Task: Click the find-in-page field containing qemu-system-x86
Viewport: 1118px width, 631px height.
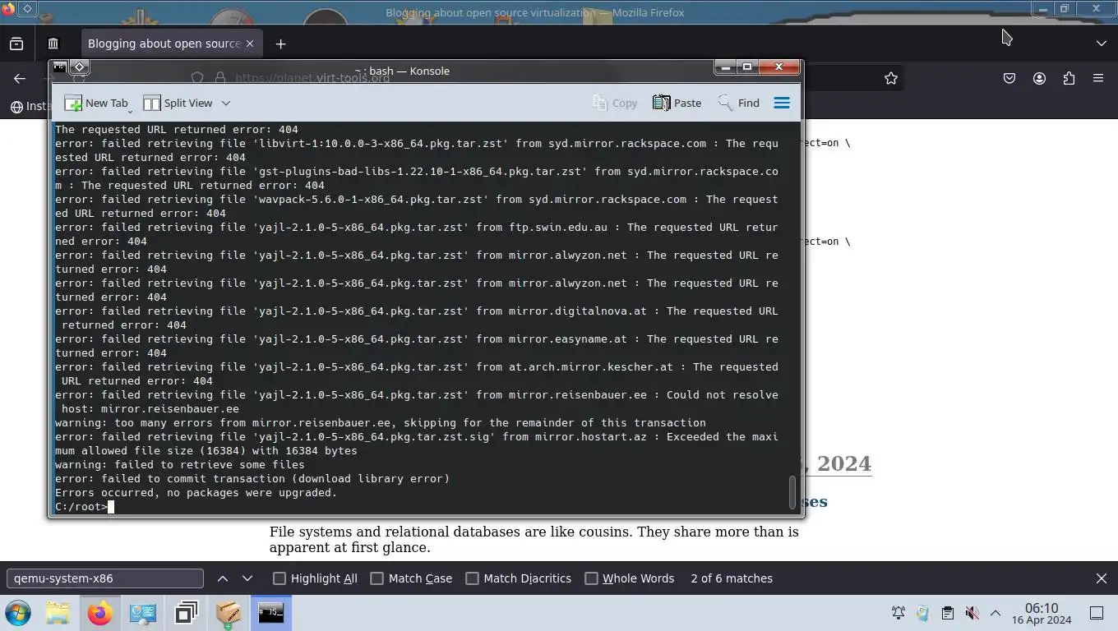Action: pos(105,578)
